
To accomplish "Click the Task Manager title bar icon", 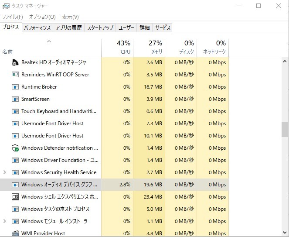I will click(x=6, y=7).
